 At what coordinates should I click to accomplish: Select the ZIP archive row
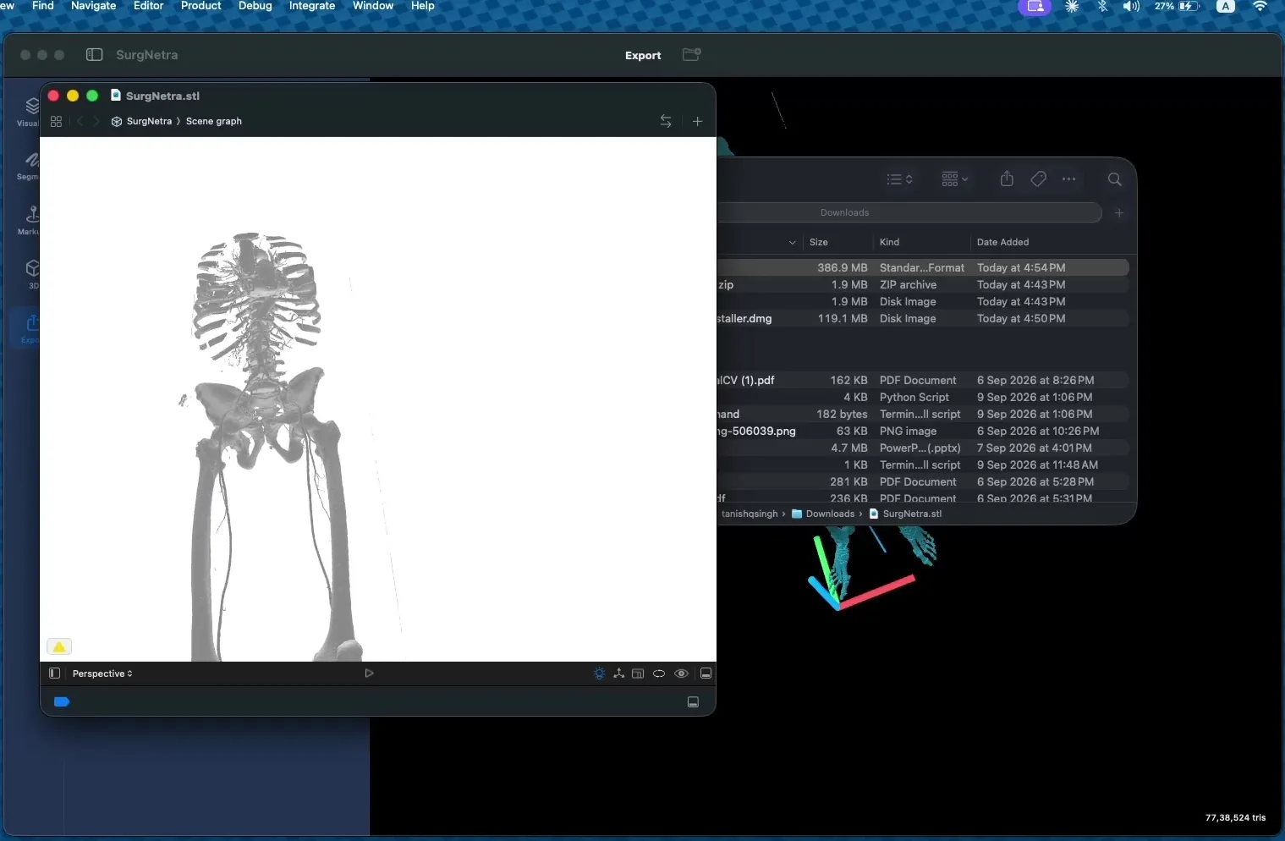click(923, 285)
